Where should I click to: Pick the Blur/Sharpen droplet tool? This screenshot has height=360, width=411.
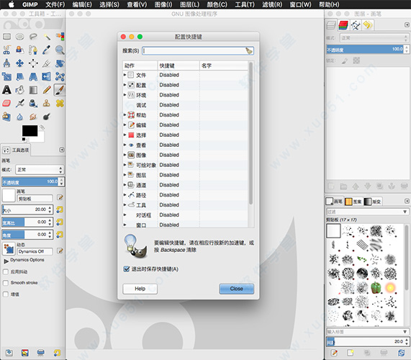point(19,117)
